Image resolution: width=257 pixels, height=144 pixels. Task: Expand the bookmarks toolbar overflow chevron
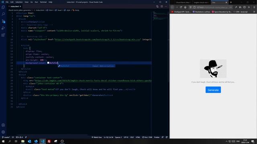coord(254,12)
